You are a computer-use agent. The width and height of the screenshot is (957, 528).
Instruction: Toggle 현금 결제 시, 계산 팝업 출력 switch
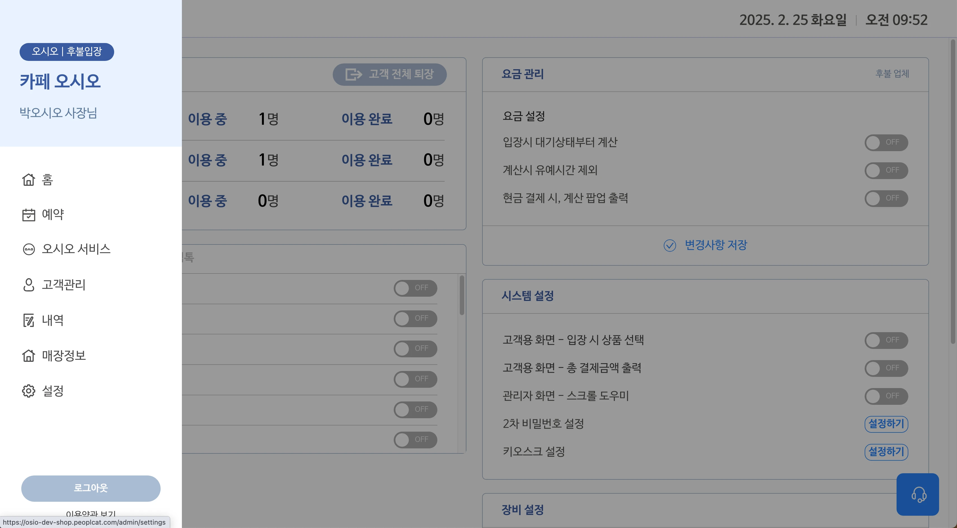(x=886, y=198)
